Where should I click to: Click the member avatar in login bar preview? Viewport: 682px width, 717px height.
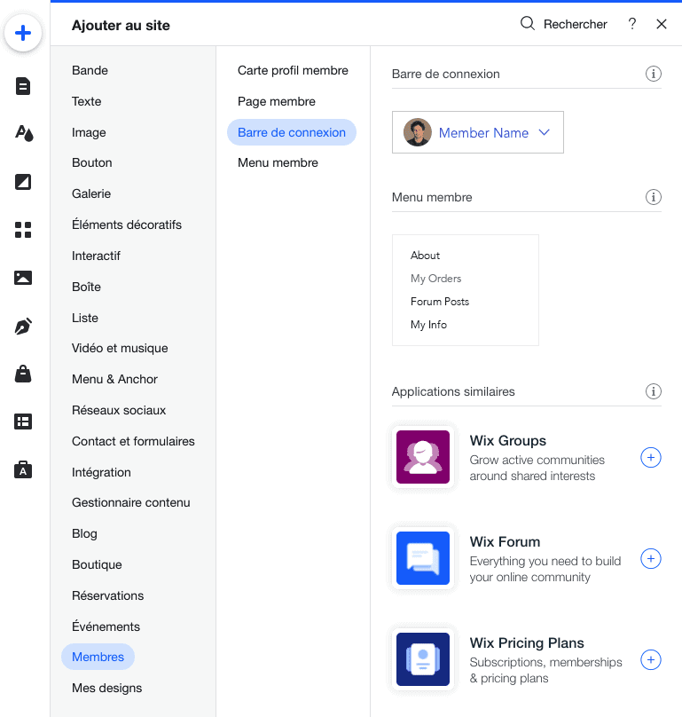pos(418,132)
